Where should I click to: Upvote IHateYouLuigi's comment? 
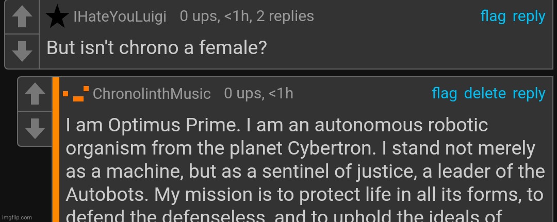(22, 17)
